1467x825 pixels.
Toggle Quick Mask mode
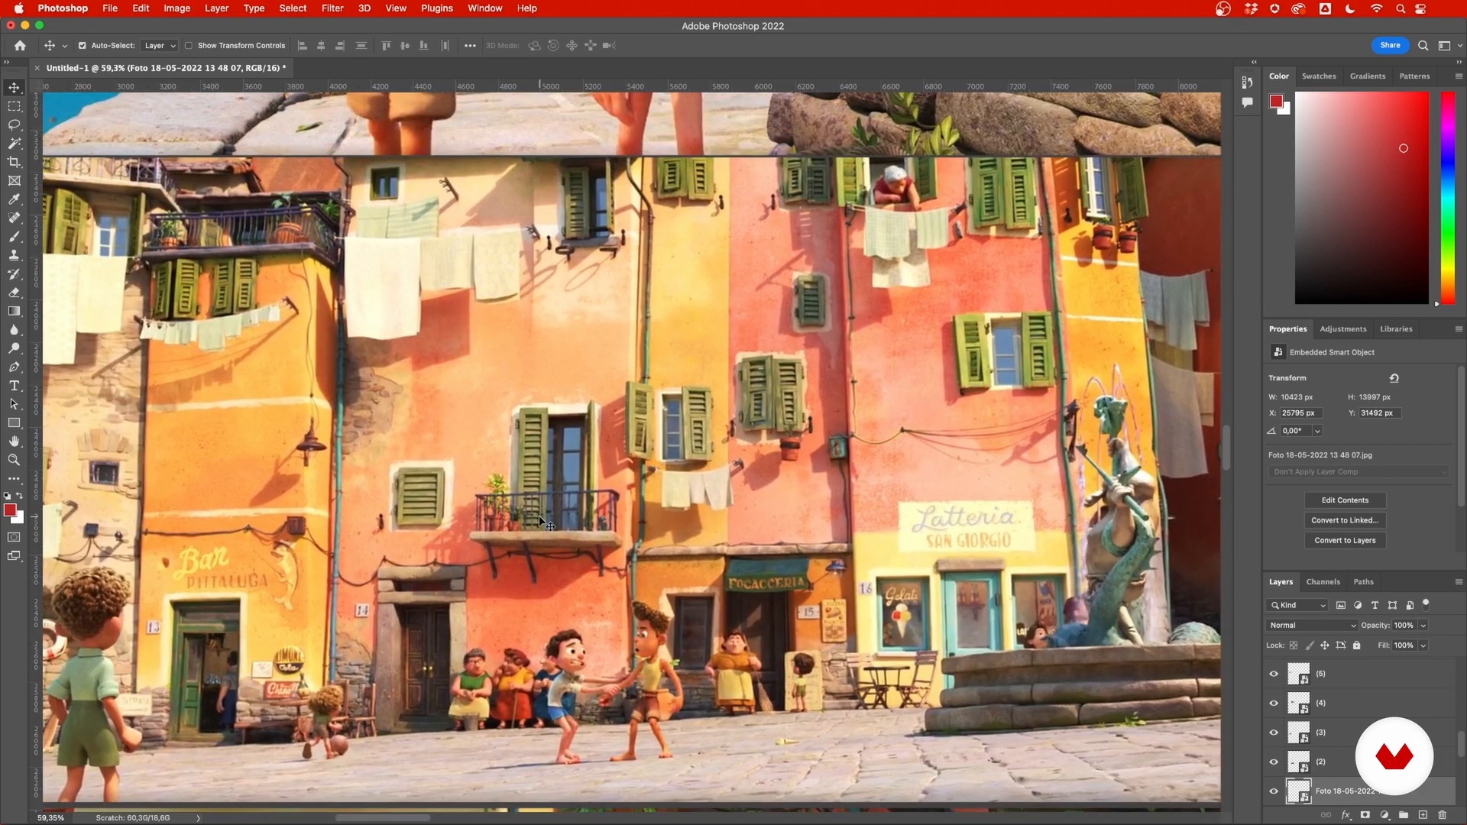point(14,537)
